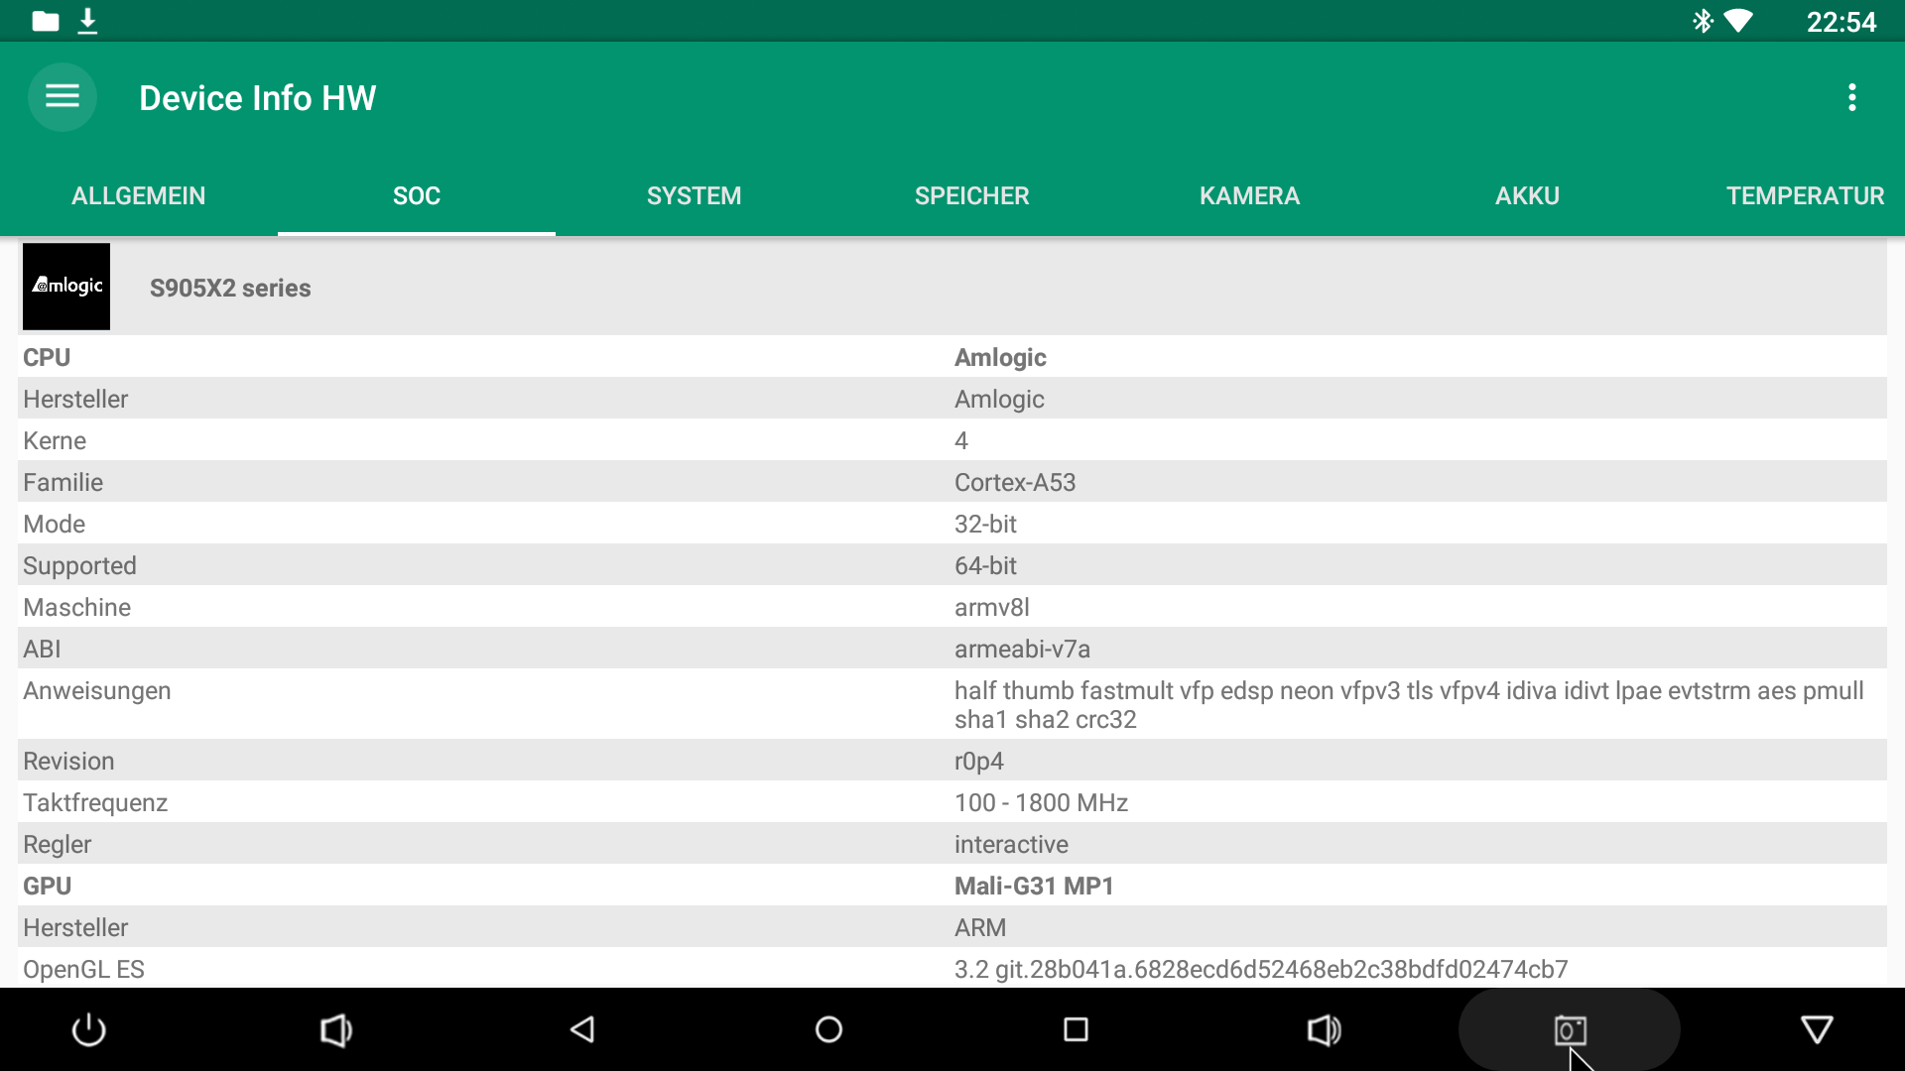1905x1071 pixels.
Task: Take a screenshot with the camera icon
Action: (x=1570, y=1029)
